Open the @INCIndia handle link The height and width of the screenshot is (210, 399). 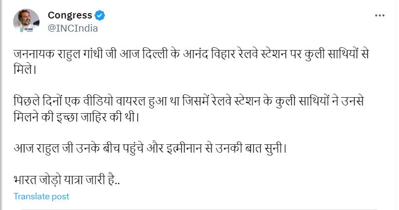pos(73,28)
